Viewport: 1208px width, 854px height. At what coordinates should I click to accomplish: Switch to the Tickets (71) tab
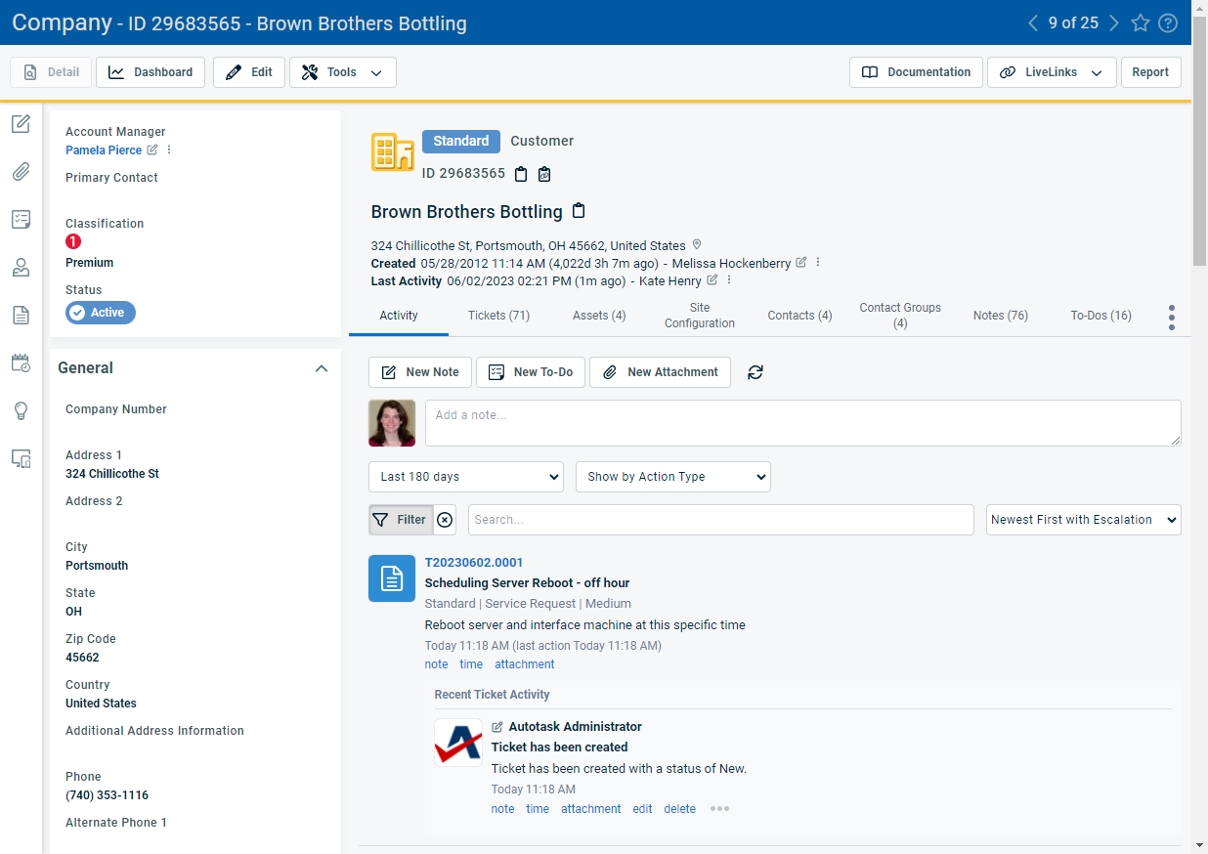click(x=498, y=316)
